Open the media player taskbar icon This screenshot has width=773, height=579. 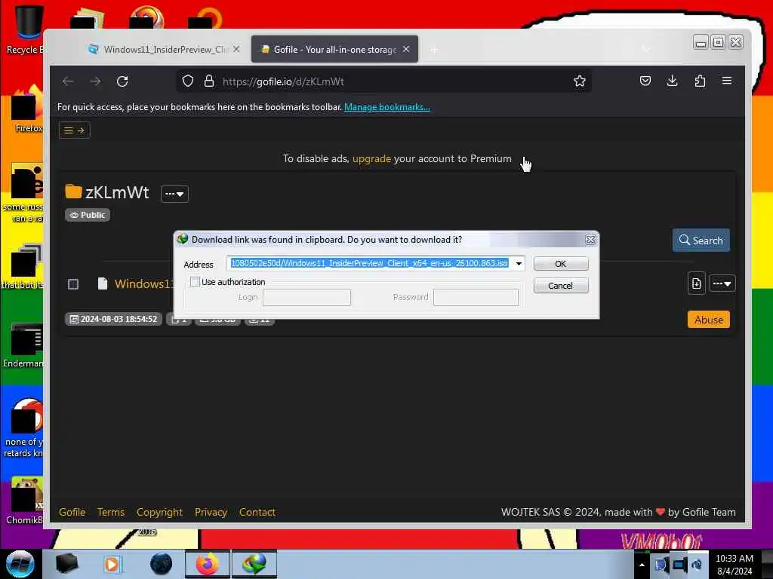coord(112,564)
